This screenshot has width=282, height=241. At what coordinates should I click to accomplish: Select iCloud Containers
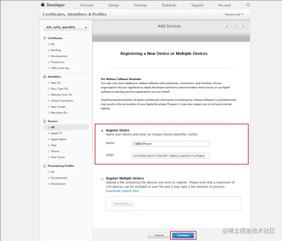click(62, 101)
